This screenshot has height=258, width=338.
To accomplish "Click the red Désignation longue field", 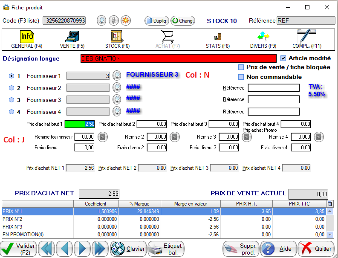I will [178, 58].
